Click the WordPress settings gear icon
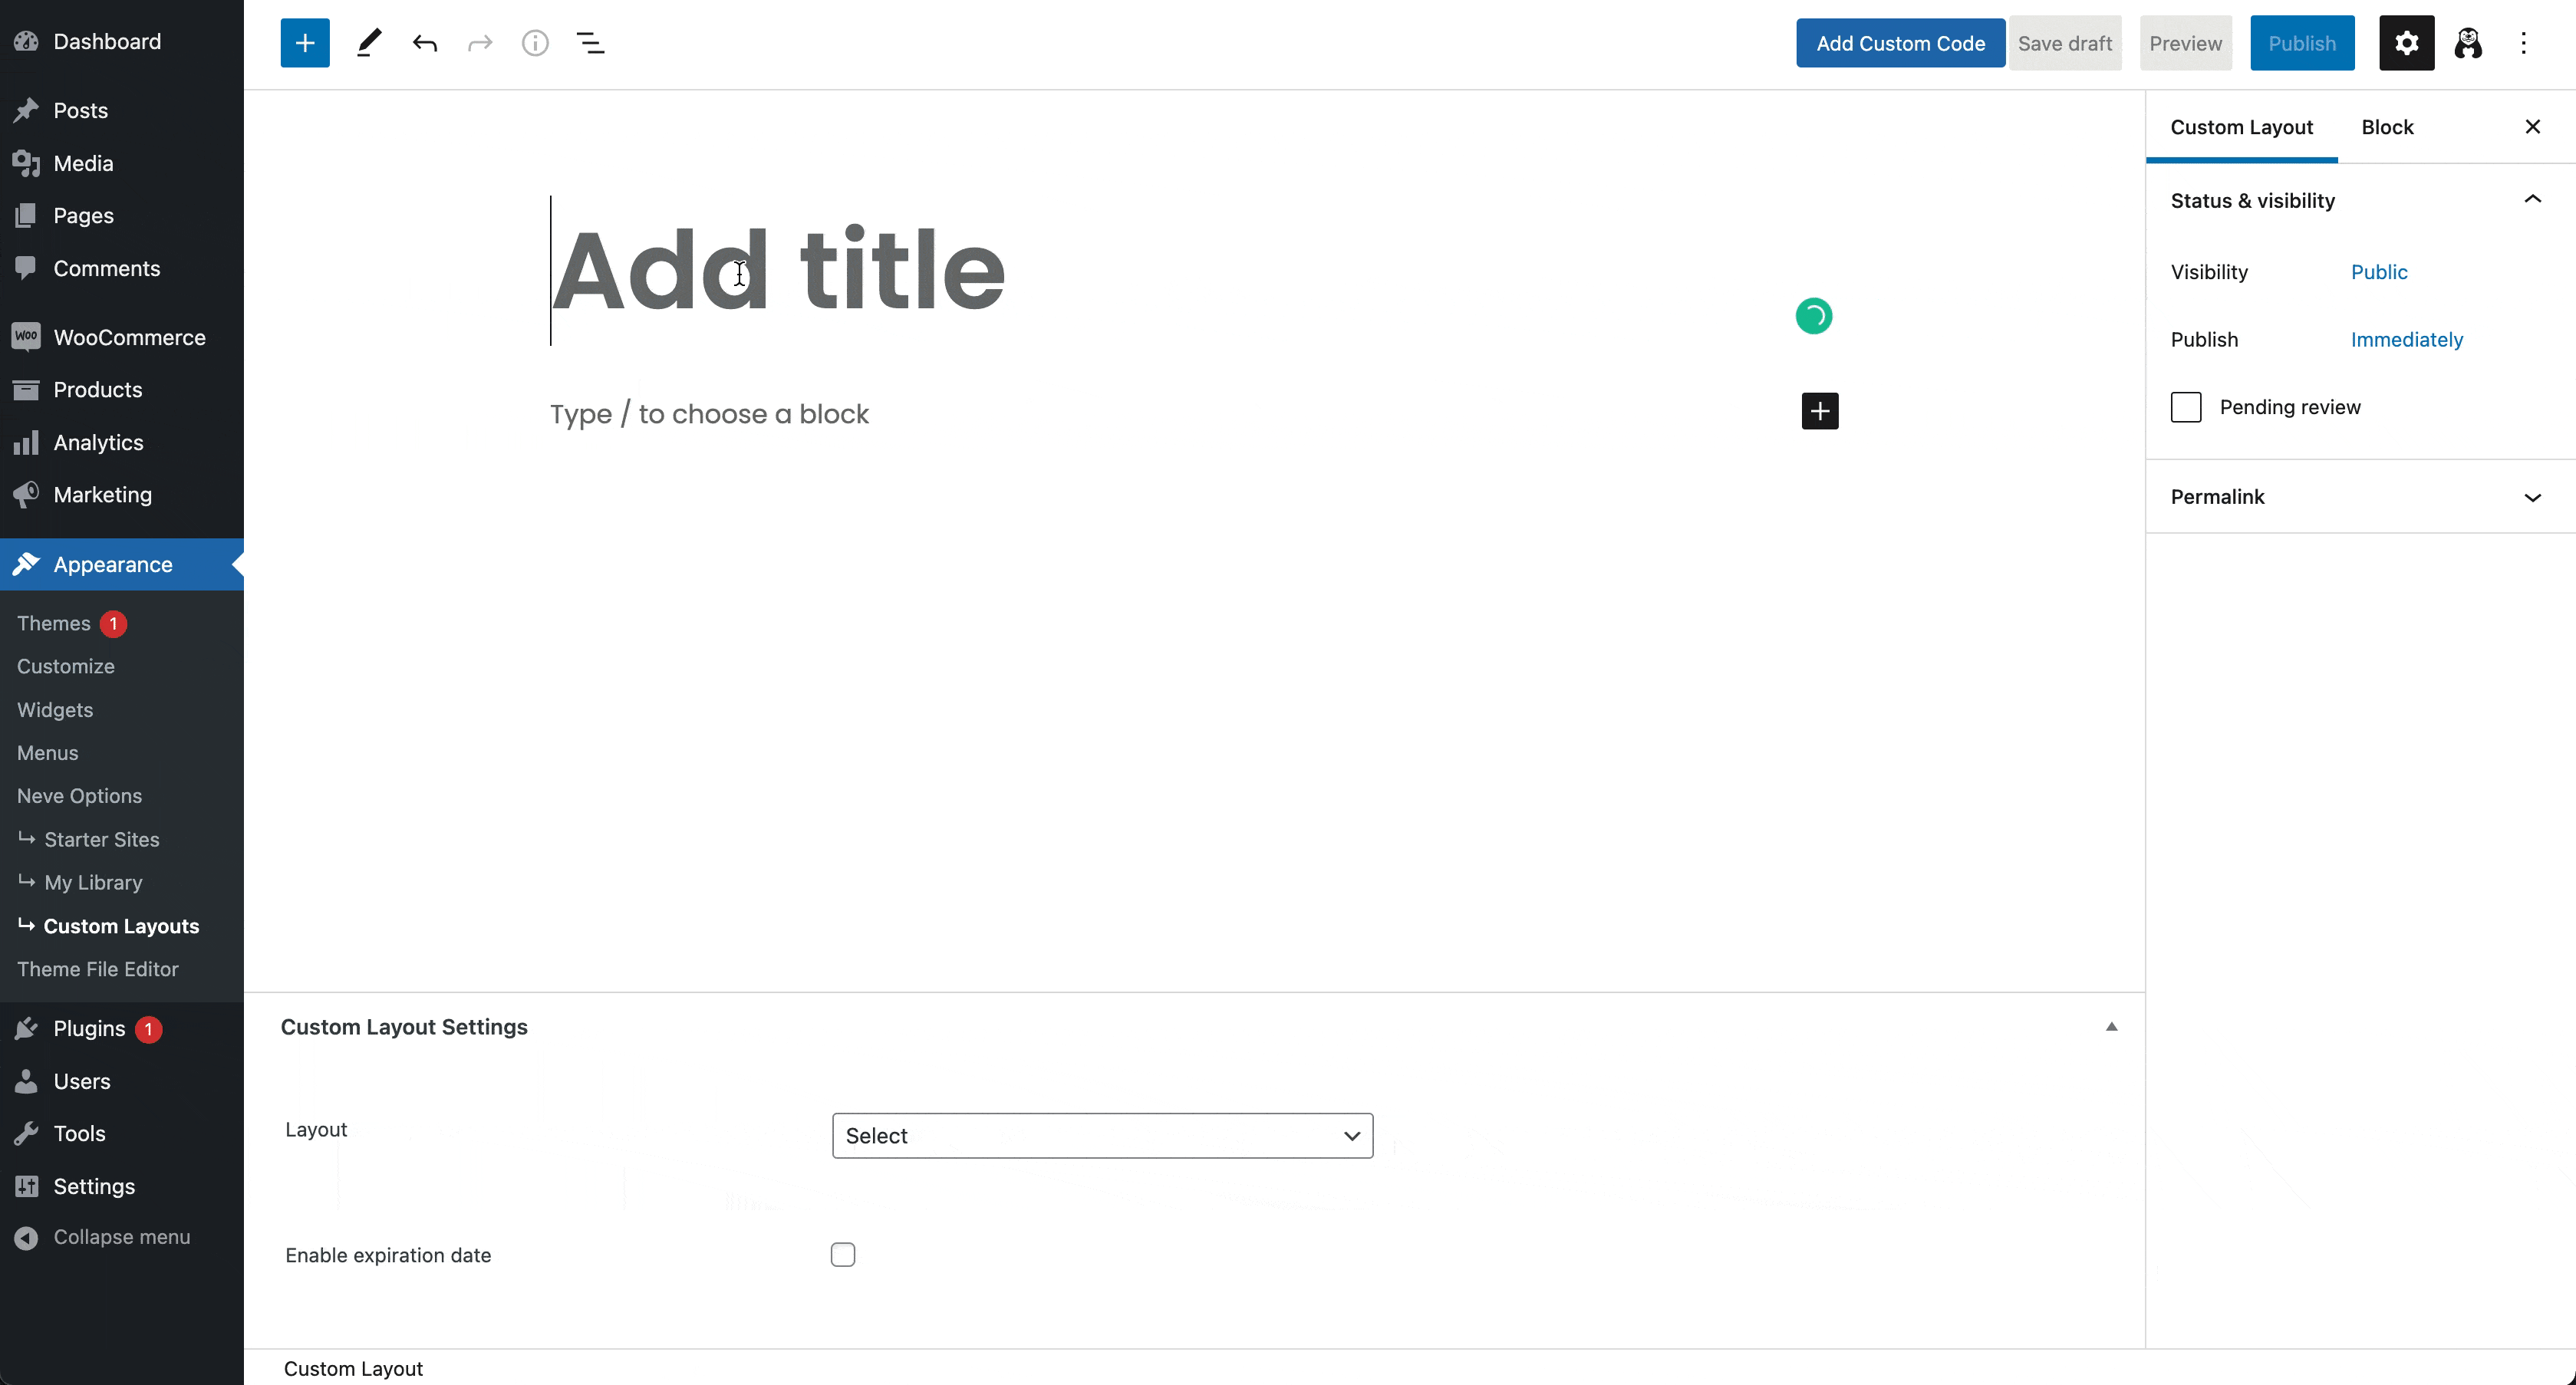 tap(2407, 43)
